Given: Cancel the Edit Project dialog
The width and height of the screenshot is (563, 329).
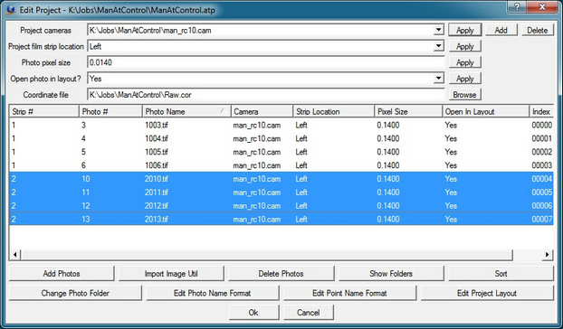Looking at the screenshot, I should pos(308,312).
